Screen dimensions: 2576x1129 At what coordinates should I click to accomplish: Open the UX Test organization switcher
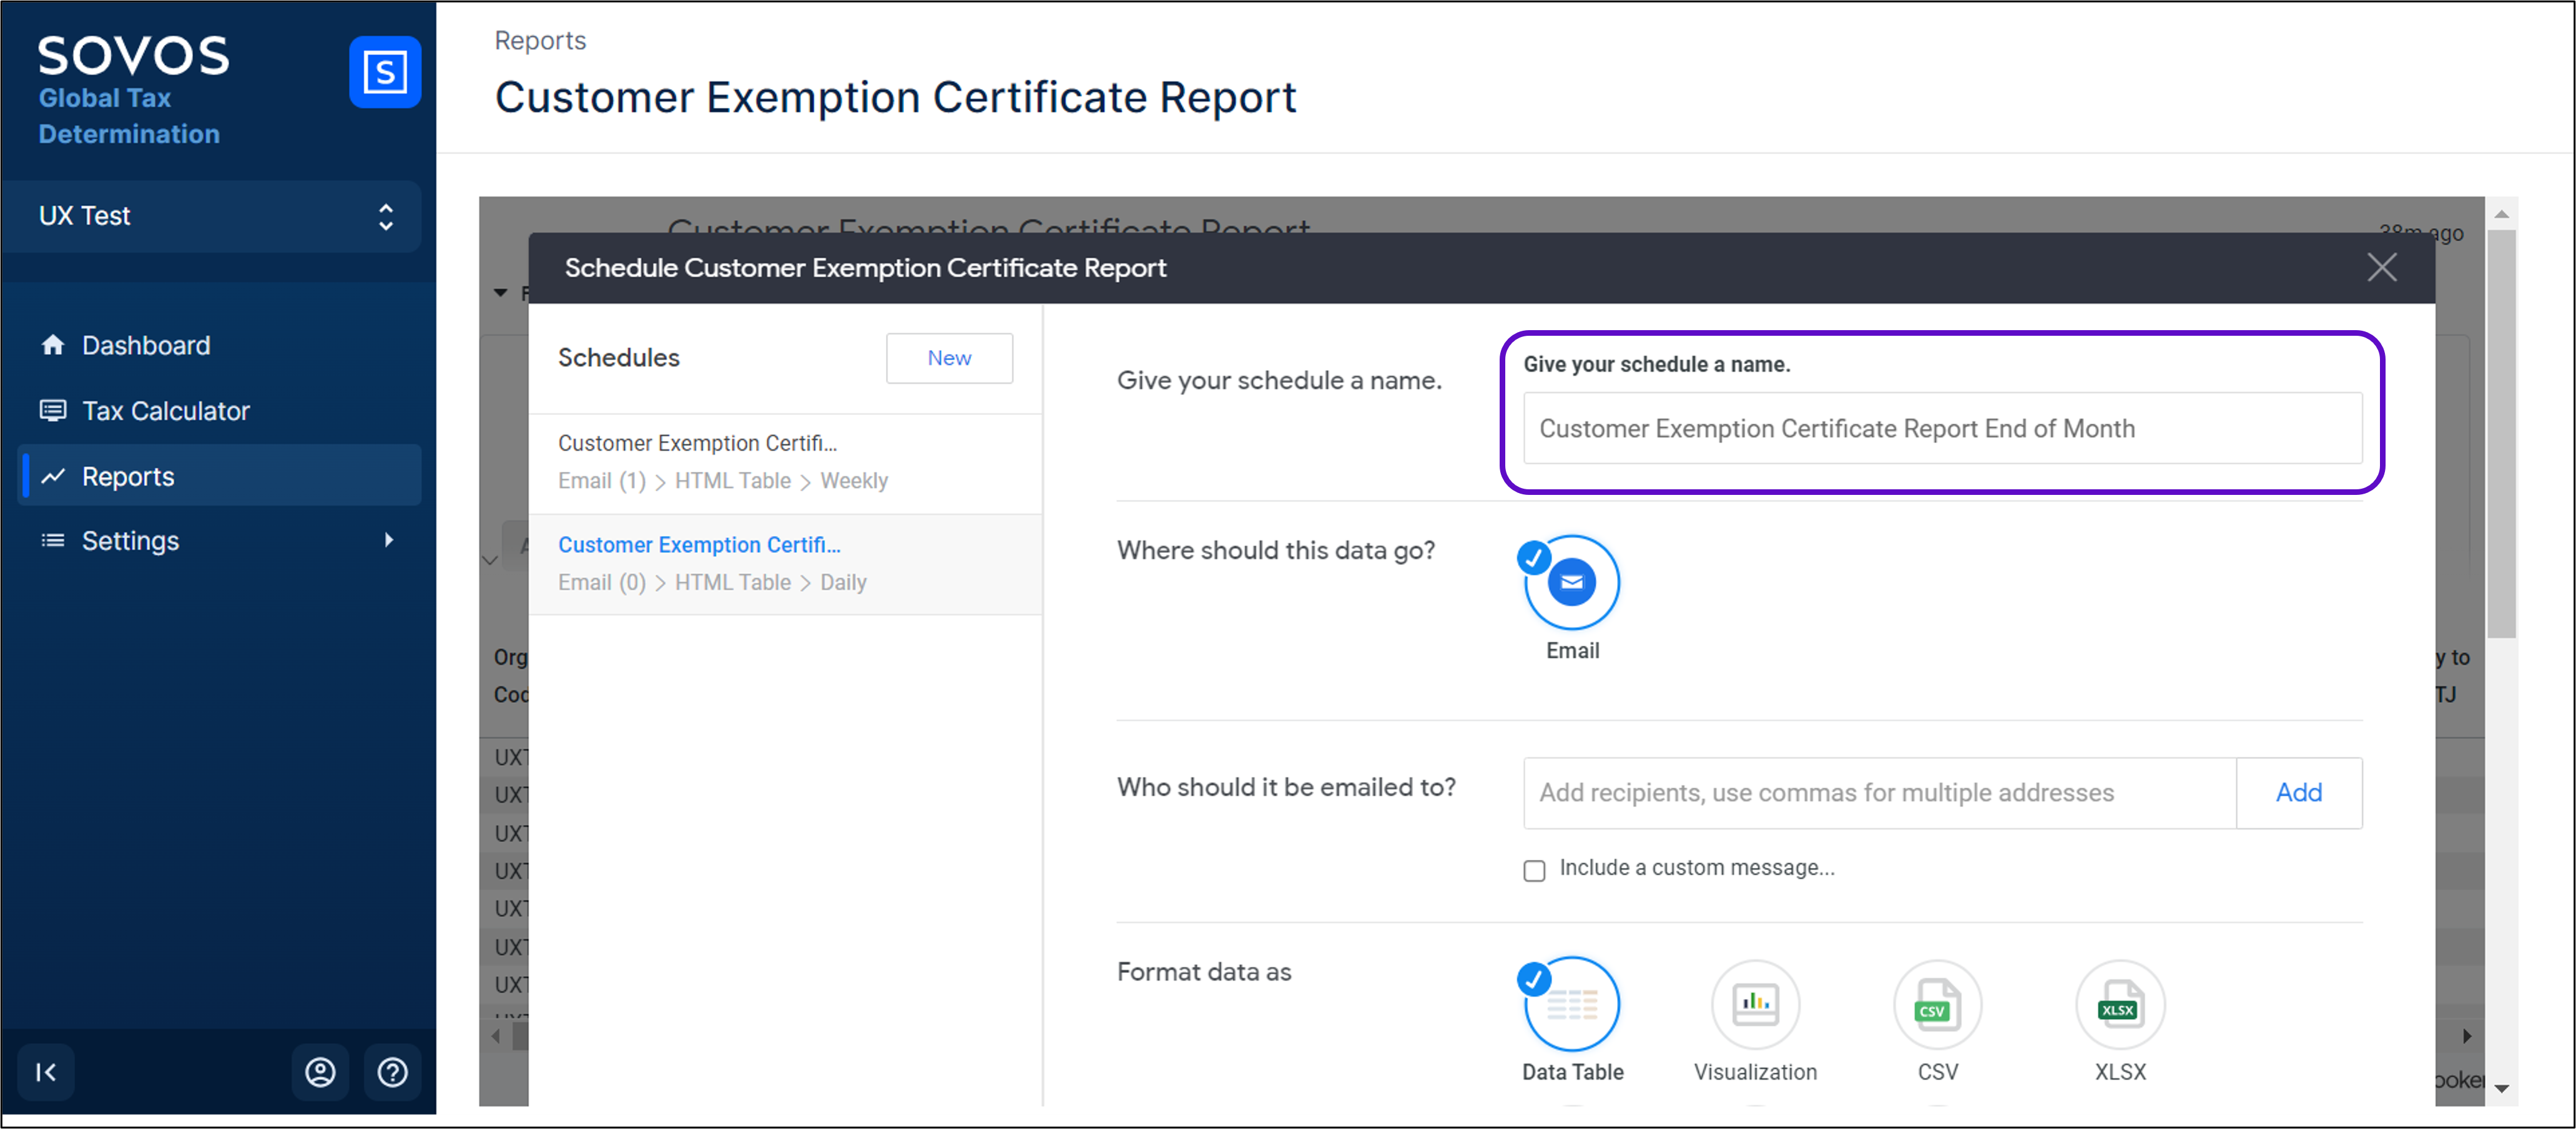(212, 216)
